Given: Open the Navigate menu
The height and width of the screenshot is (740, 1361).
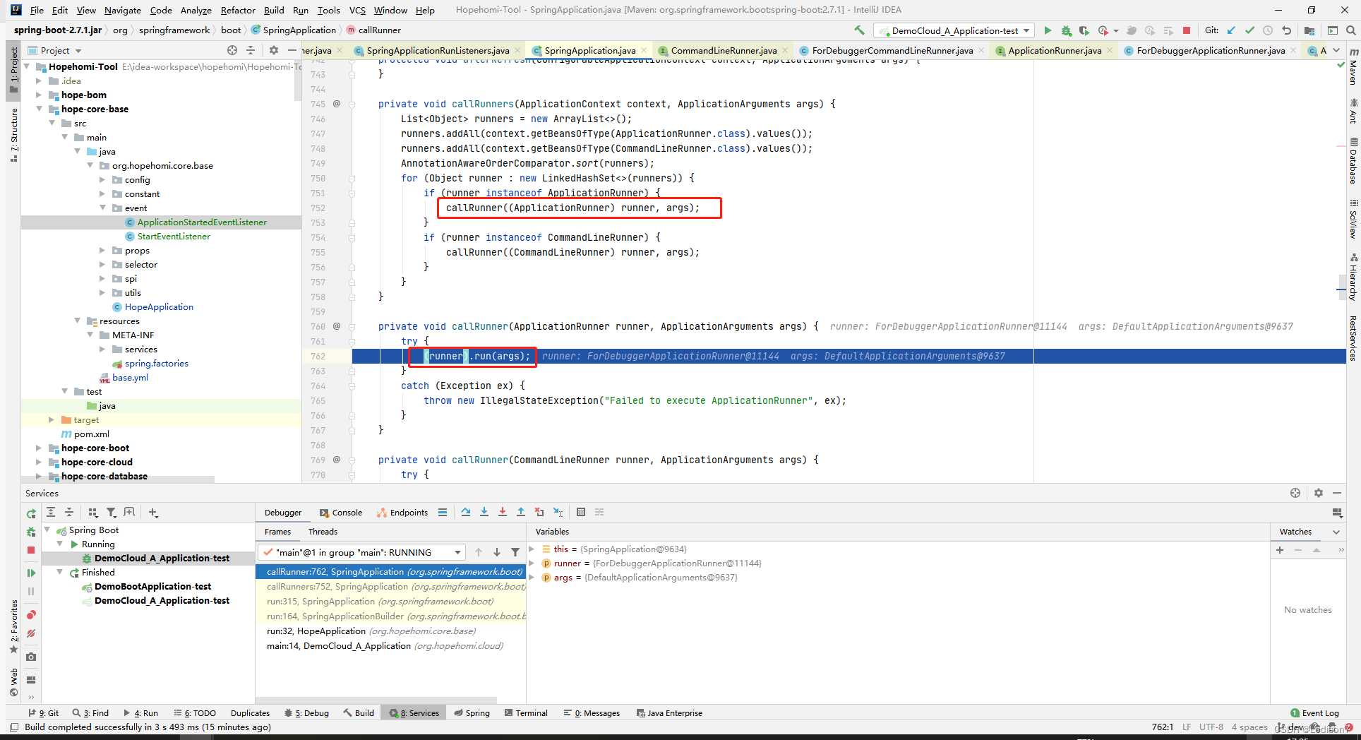Looking at the screenshot, I should tap(122, 10).
